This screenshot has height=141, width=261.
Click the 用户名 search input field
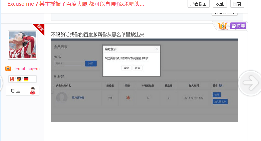pyautogui.click(x=69, y=64)
